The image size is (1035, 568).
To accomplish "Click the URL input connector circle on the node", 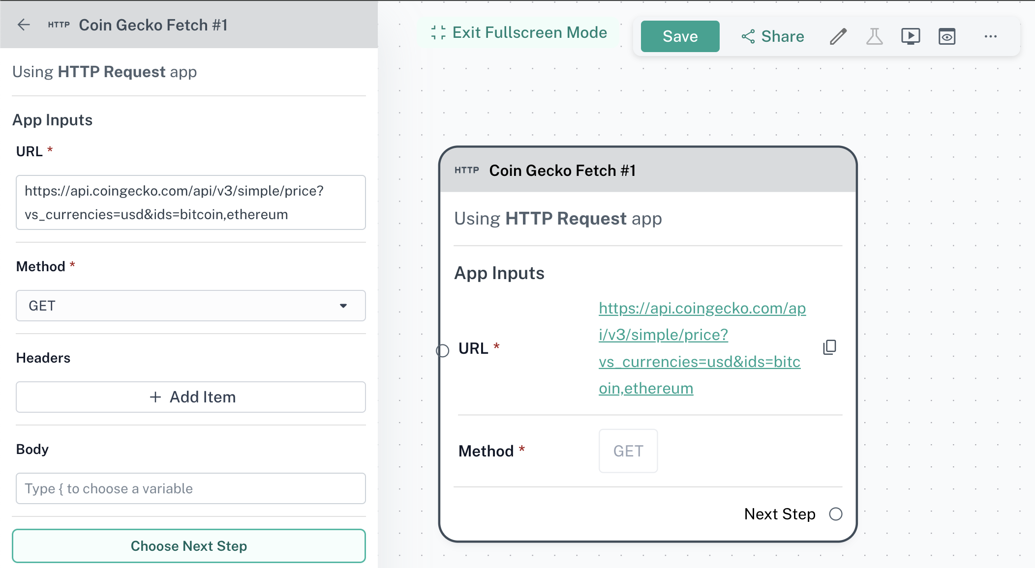I will pos(443,350).
